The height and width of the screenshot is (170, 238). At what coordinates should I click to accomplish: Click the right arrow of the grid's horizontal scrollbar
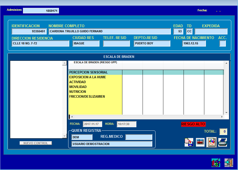click(x=222, y=117)
